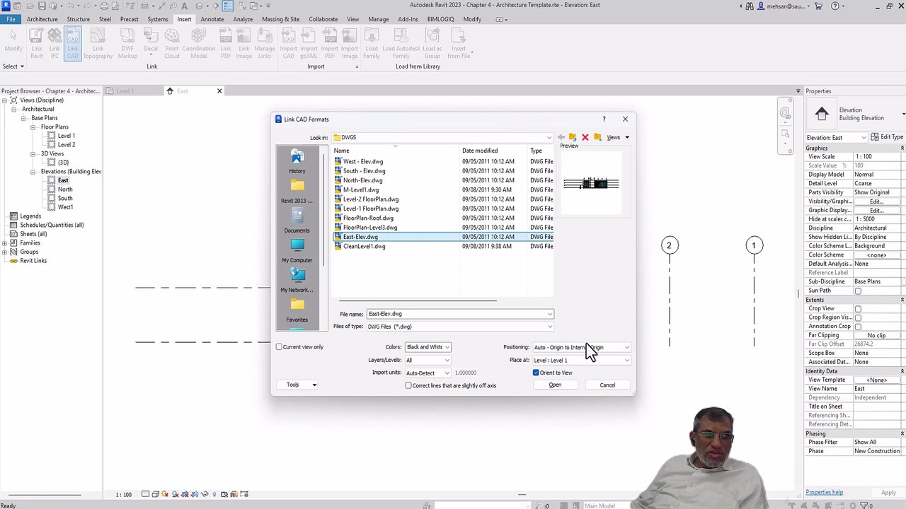Open the Massing & Site tab
Screen dimensions: 906x509
pyautogui.click(x=280, y=19)
